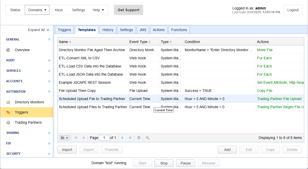Image resolution: width=308 pixels, height=169 pixels.
Task: Go to first page icon
Action: (76, 138)
